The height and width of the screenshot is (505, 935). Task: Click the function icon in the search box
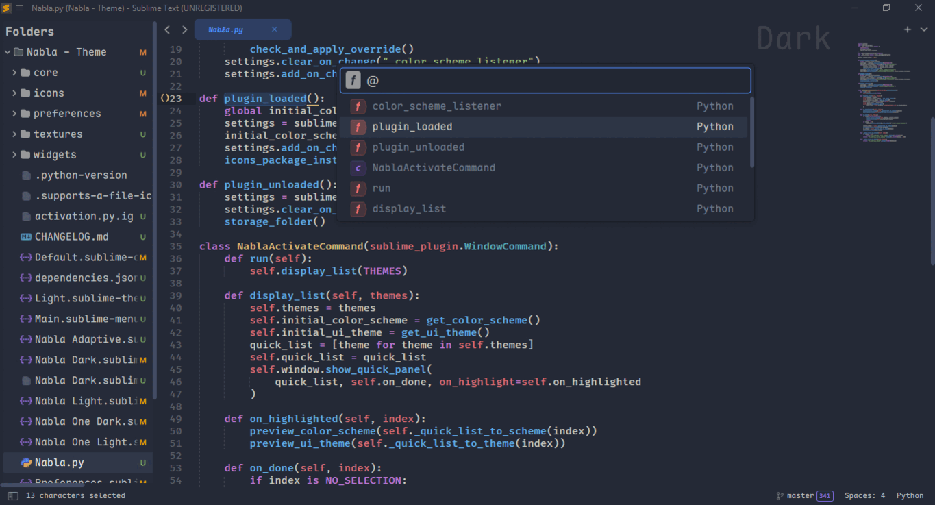(x=353, y=81)
